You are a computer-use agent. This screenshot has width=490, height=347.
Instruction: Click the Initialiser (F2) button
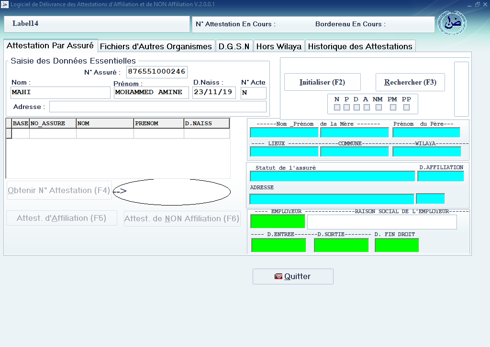coord(322,82)
